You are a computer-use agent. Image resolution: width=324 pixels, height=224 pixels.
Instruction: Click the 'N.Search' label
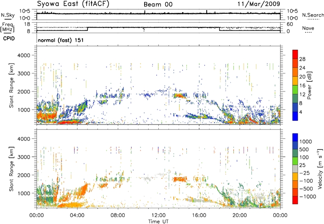point(313,15)
